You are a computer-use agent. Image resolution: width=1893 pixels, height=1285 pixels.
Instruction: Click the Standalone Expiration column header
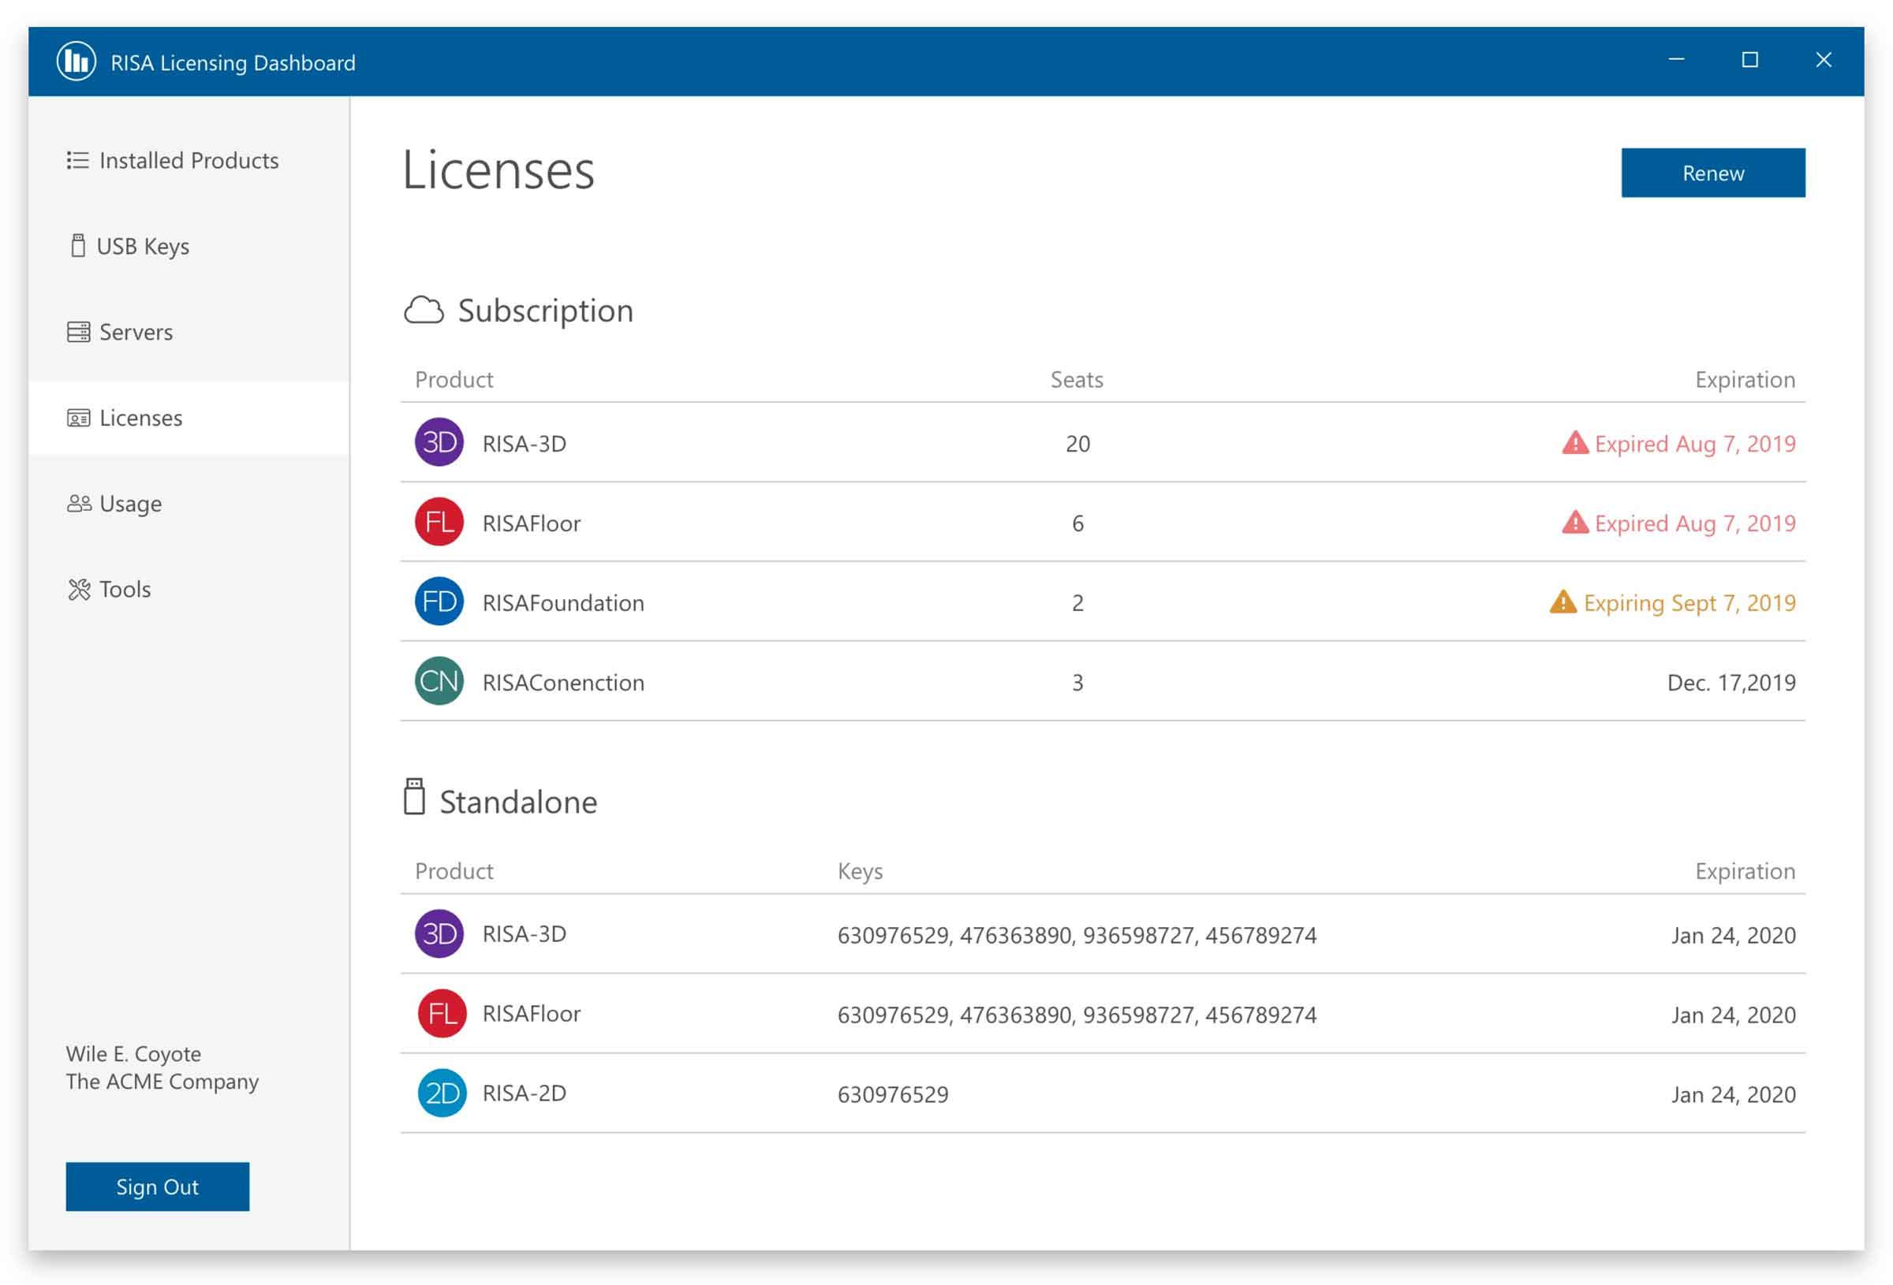coord(1745,871)
